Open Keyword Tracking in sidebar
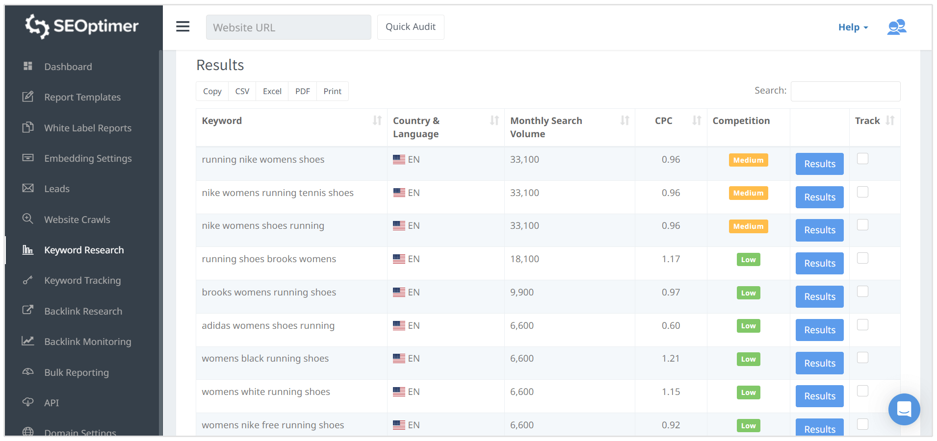 (x=82, y=280)
